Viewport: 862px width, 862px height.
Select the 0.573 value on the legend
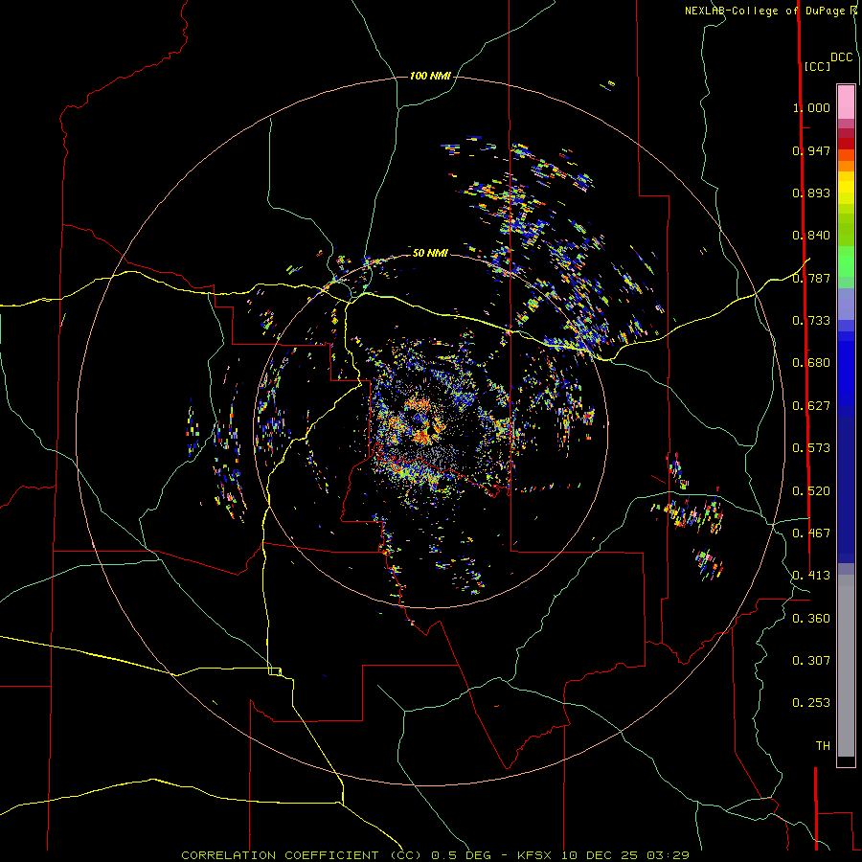[811, 448]
